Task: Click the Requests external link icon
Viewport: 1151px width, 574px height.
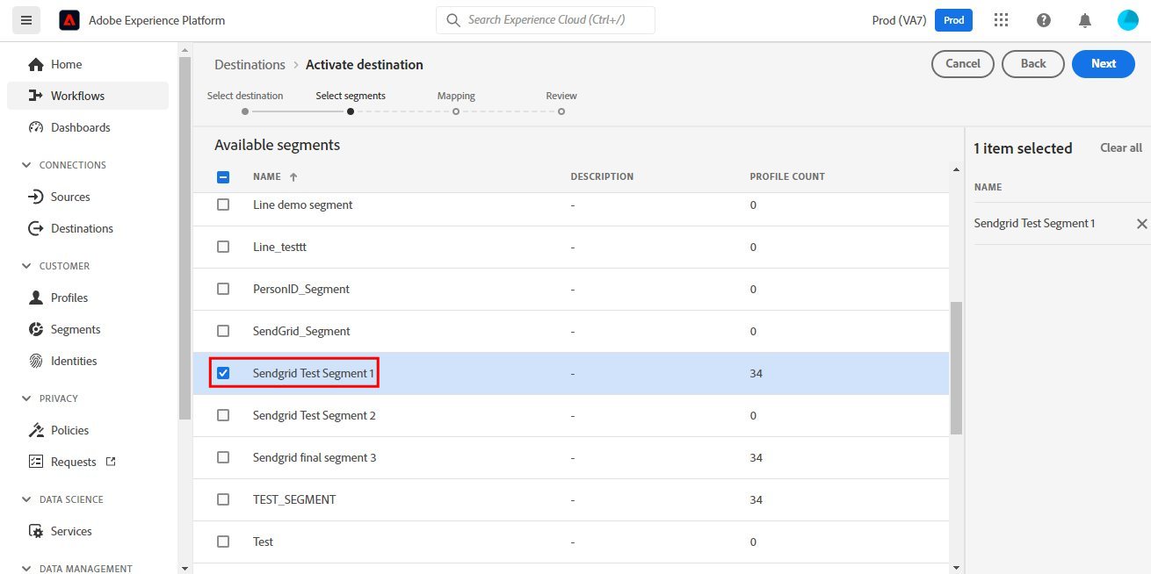Action: [x=111, y=462]
